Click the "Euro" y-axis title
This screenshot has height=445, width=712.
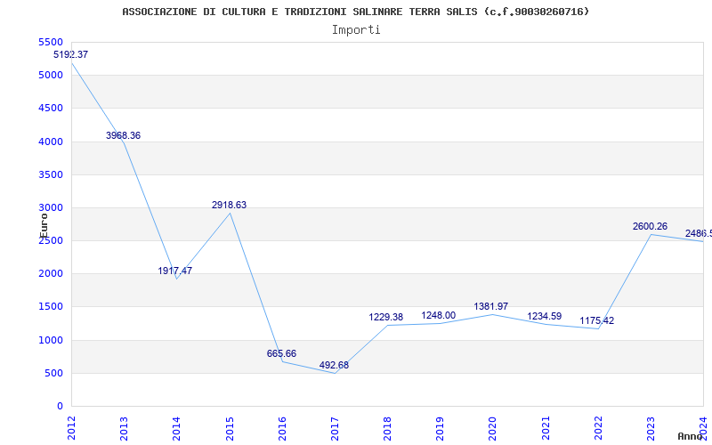(44, 225)
